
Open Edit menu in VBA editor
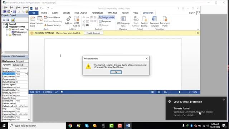12,8
